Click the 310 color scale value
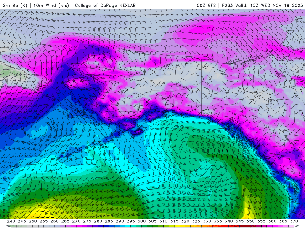The image size is (305, 228). 164,221
